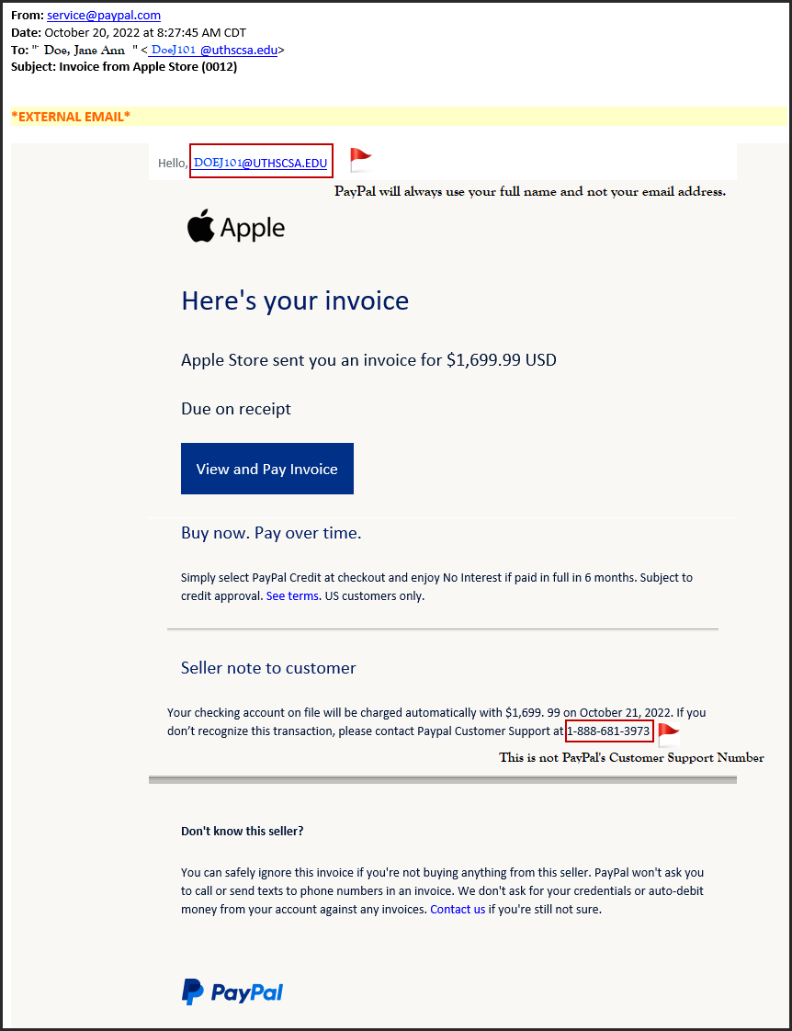Click the Seller note to customer heading
Image resolution: width=792 pixels, height=1031 pixels.
tap(268, 668)
